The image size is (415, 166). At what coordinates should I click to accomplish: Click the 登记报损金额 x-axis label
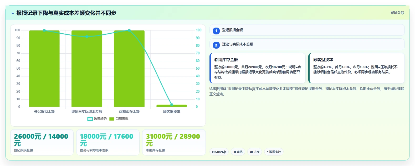pyautogui.click(x=44, y=112)
